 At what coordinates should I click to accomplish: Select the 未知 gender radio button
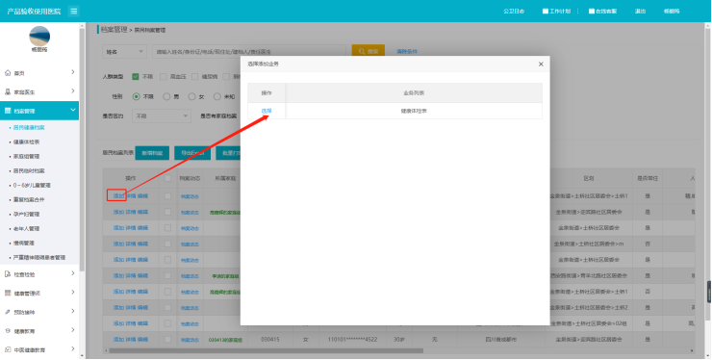(x=217, y=96)
